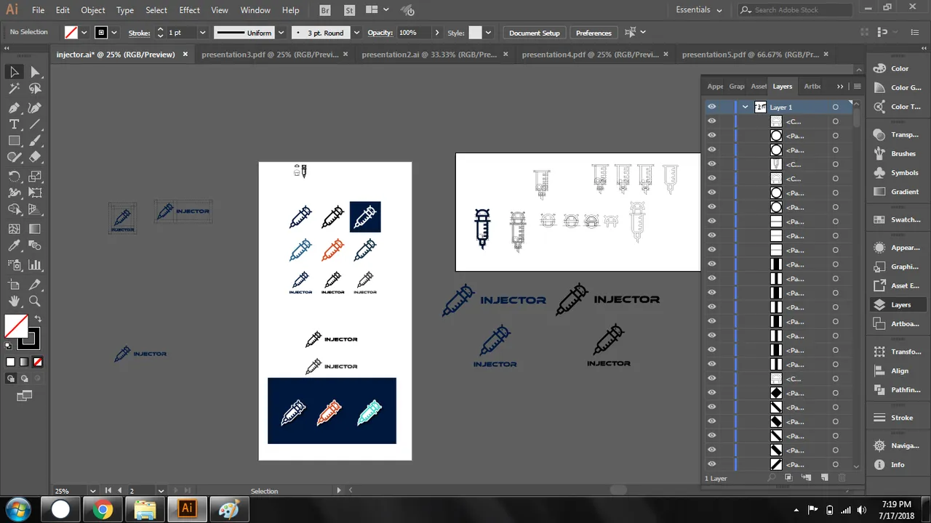Select the Paintbrush tool
Screen dimensions: 931x523
35,141
